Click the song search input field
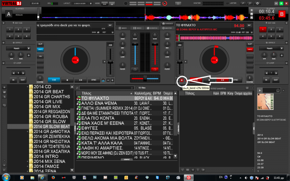This screenshot has height=181, width=290. pyautogui.click(x=106, y=88)
